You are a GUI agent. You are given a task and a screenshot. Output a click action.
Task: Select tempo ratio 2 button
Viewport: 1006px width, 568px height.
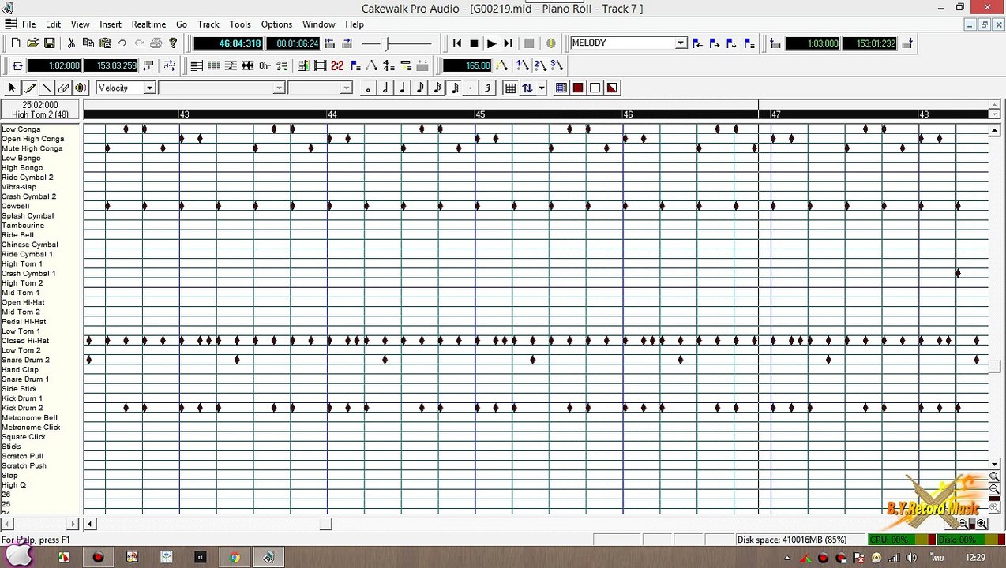pos(540,65)
